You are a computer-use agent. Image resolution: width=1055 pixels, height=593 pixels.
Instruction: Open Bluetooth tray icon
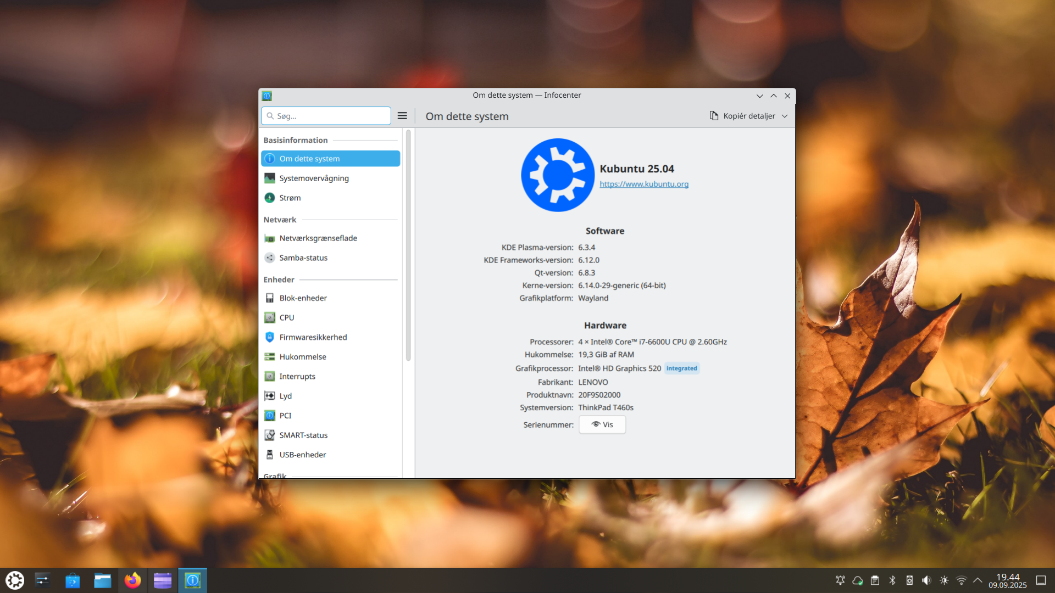[892, 580]
